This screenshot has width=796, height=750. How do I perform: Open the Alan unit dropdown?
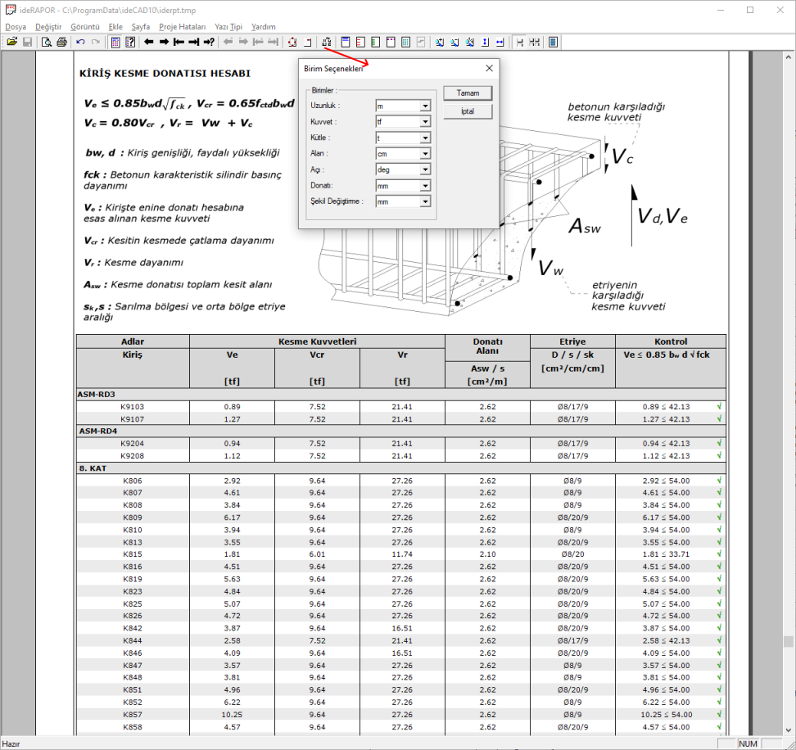[x=425, y=154]
